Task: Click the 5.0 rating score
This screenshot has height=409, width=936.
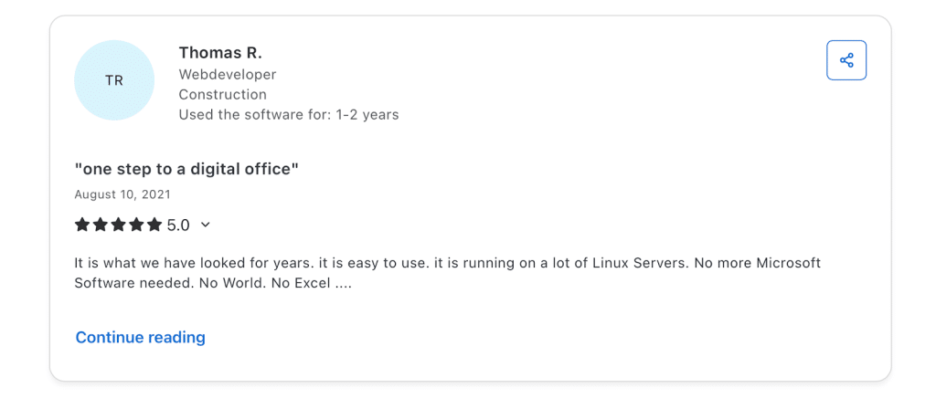Action: [178, 225]
